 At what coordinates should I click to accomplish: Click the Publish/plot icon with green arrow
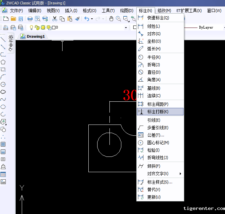(45, 19)
